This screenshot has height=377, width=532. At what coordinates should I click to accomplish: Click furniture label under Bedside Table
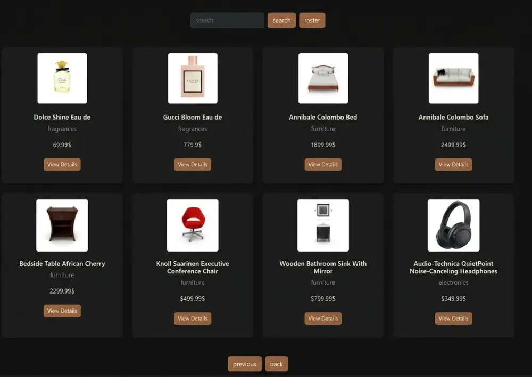pyautogui.click(x=62, y=275)
